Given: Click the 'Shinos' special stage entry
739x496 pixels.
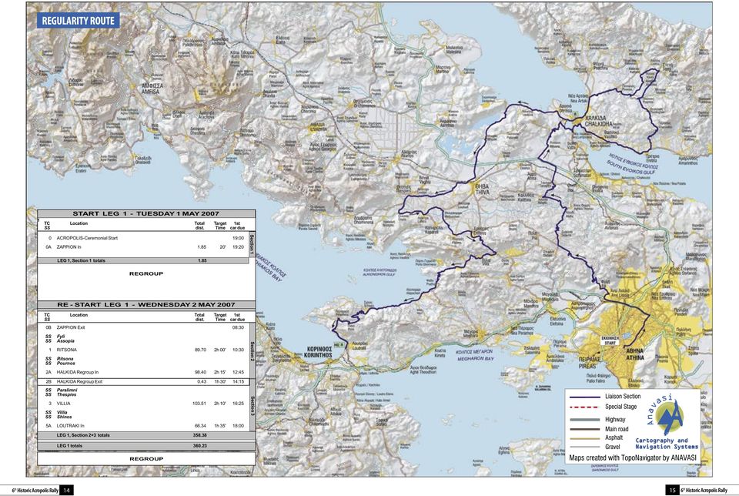Looking at the screenshot, I should (65, 417).
